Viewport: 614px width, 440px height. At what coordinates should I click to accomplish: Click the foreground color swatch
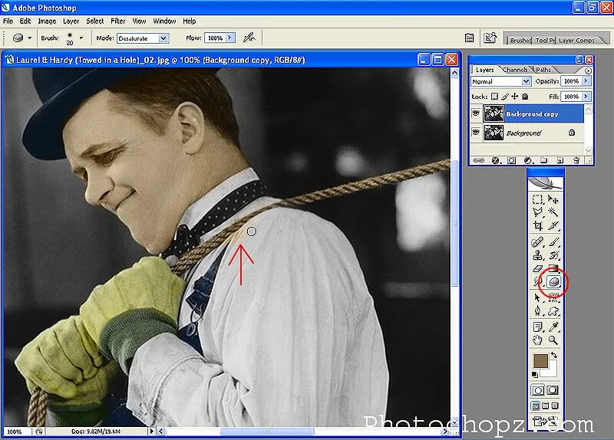[541, 360]
